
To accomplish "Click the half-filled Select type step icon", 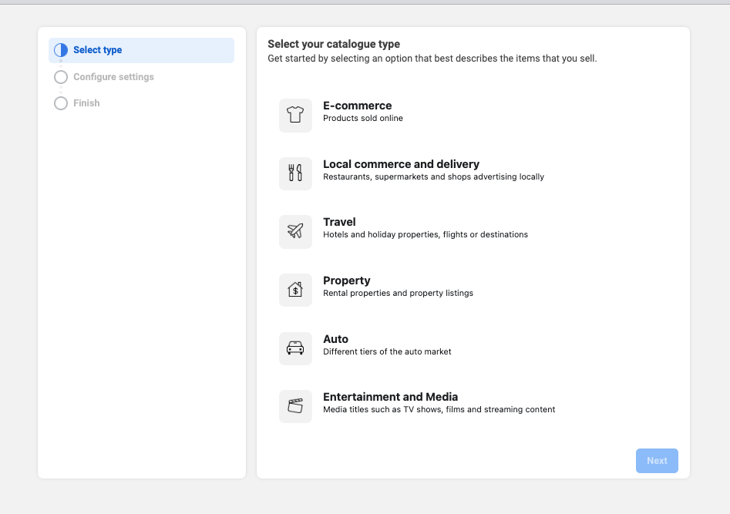I will tap(61, 50).
